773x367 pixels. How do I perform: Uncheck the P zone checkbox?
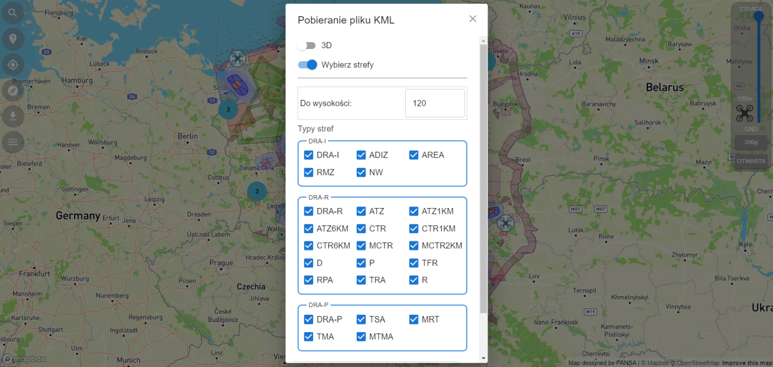pos(361,263)
